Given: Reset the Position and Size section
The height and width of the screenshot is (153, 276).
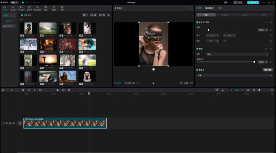Looking at the screenshot, I should [x=266, y=22].
